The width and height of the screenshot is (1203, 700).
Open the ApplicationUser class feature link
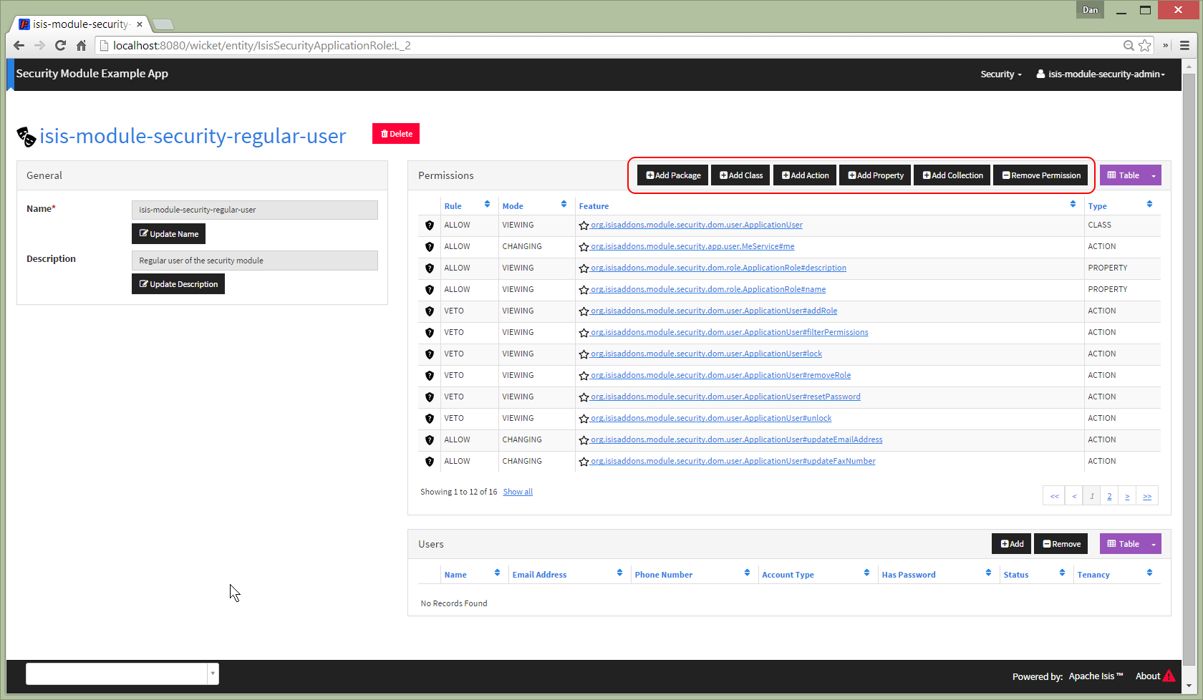pos(696,225)
